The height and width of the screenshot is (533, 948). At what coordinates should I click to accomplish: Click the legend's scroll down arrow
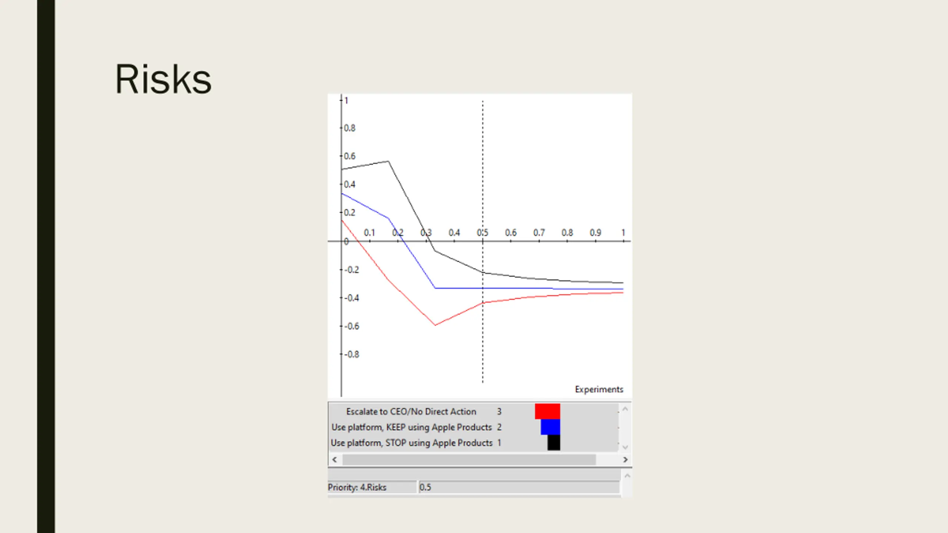coord(625,447)
